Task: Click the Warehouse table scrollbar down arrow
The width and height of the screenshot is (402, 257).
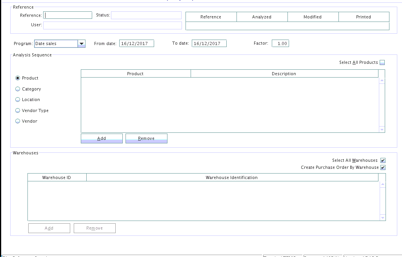Action: coord(383,217)
